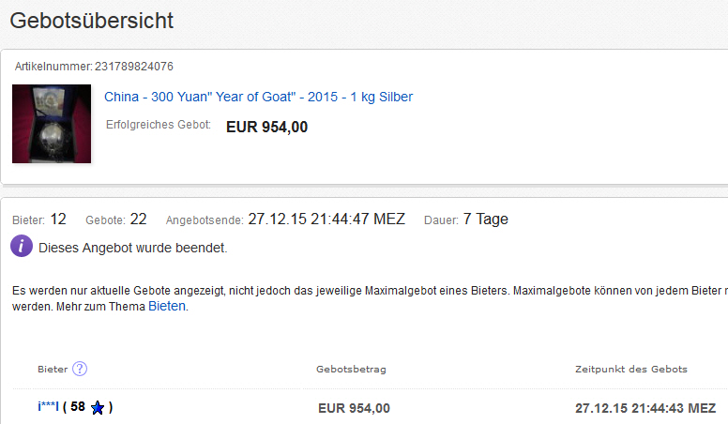Click the 'Dieses Angebot wurde beendet' notice
728x424 pixels.
click(x=132, y=249)
